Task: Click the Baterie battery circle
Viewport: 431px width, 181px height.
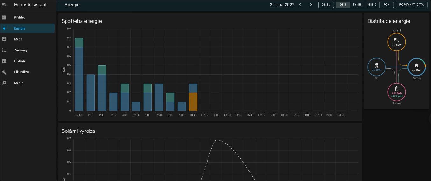Action: coord(396,91)
